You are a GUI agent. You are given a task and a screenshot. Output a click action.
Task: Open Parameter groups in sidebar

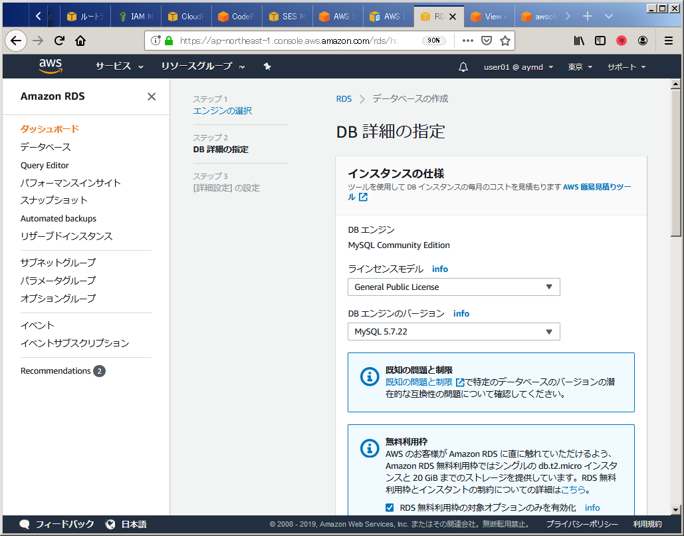[x=58, y=281]
